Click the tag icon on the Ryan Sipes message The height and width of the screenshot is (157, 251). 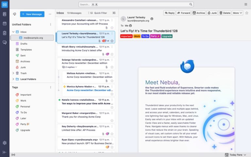[107, 147]
